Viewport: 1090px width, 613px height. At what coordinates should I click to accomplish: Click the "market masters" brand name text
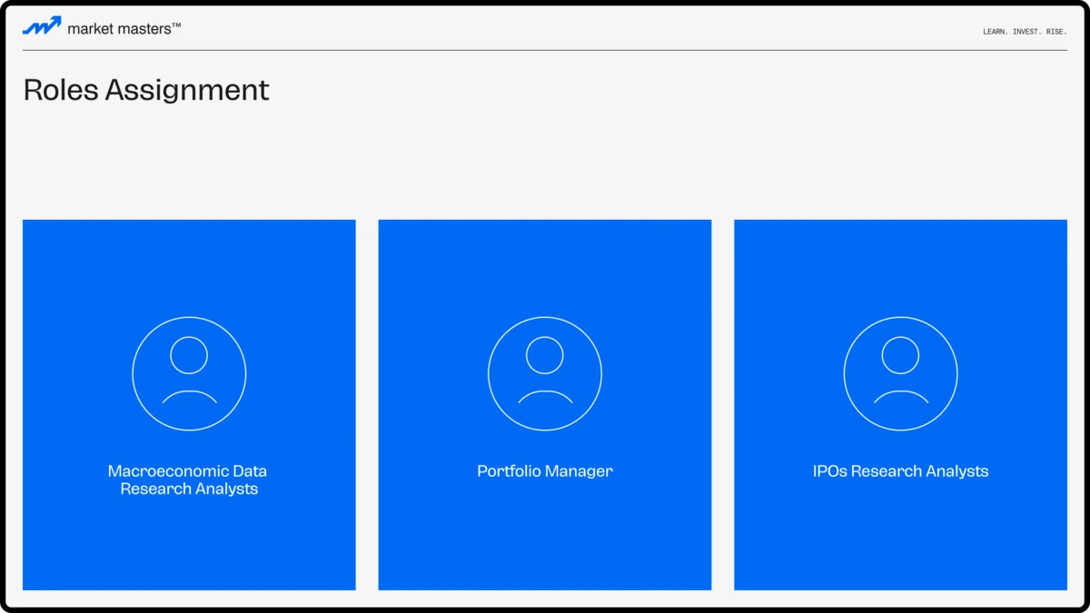click(118, 29)
